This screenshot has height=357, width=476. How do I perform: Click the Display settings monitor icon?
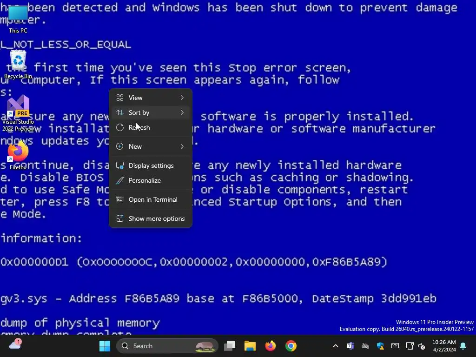tap(120, 165)
